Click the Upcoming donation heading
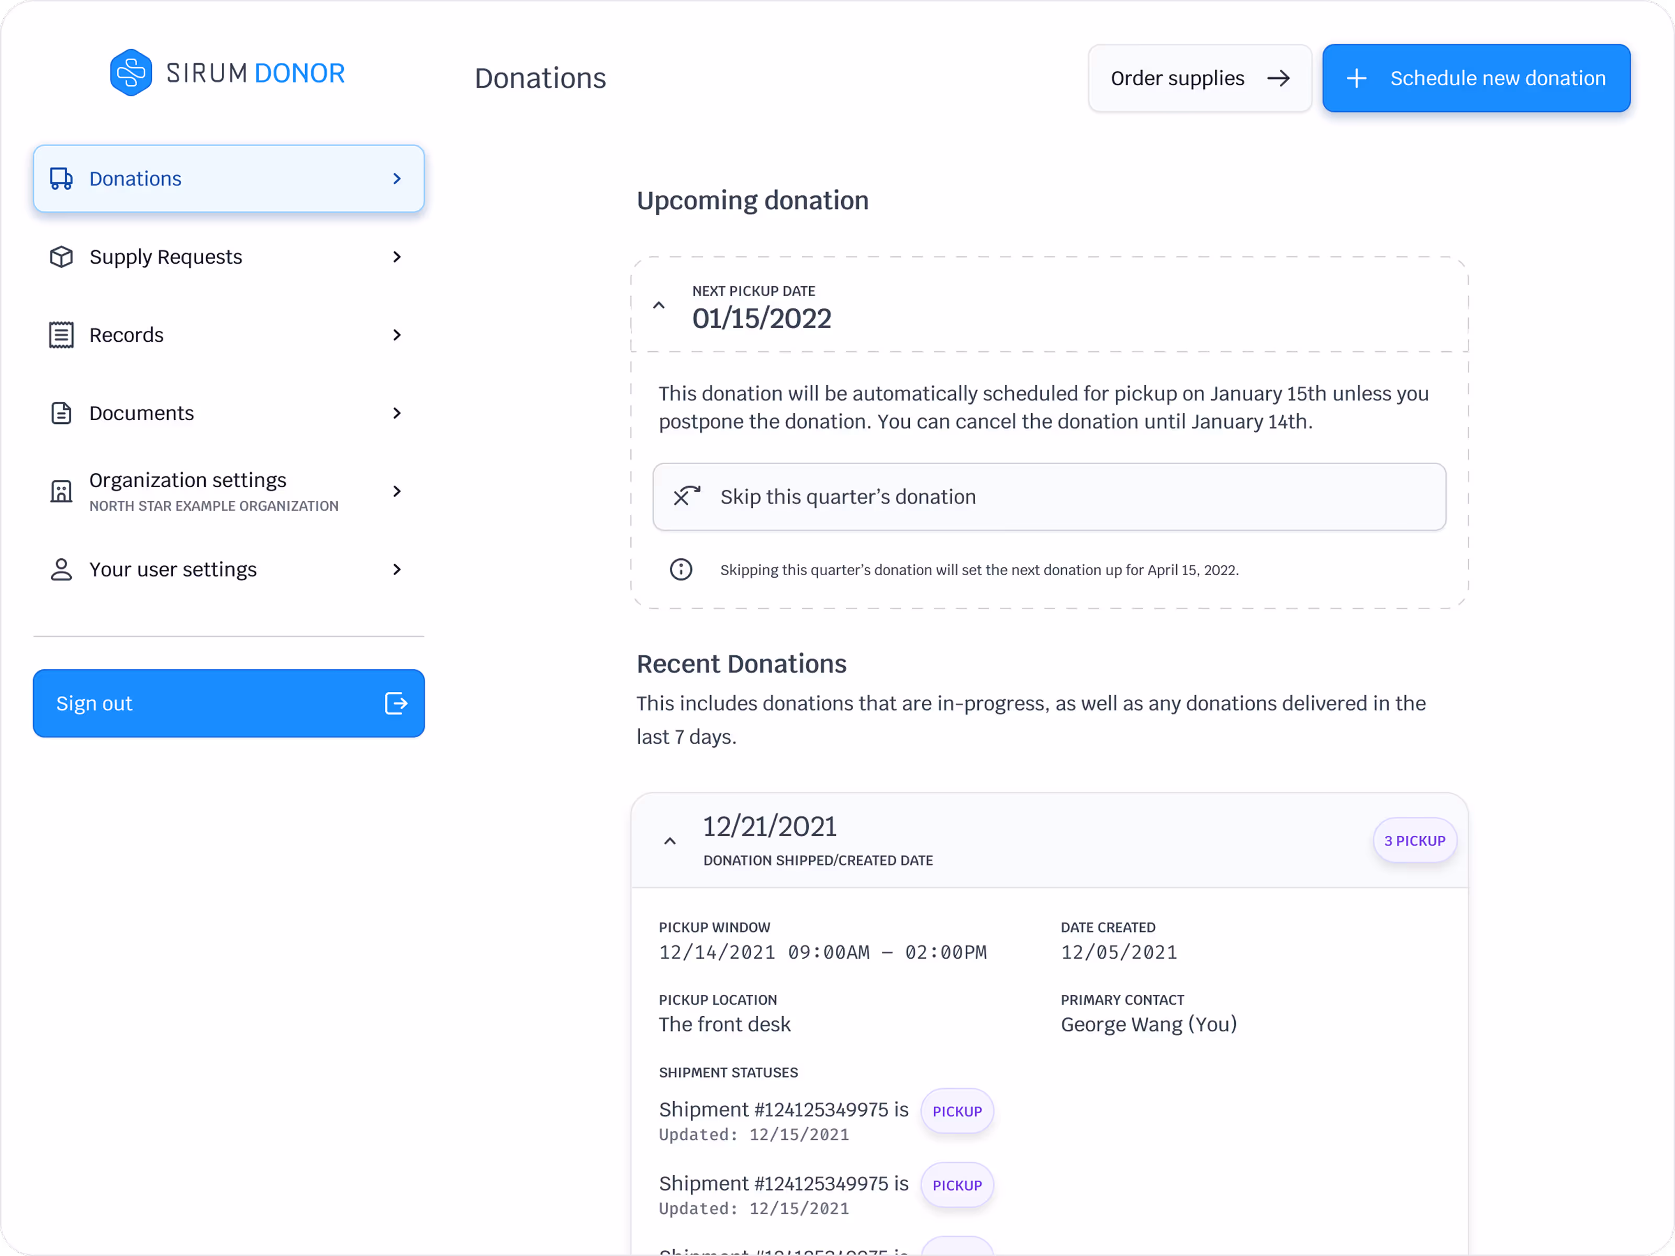Screen dimensions: 1675x1256 [x=752, y=200]
